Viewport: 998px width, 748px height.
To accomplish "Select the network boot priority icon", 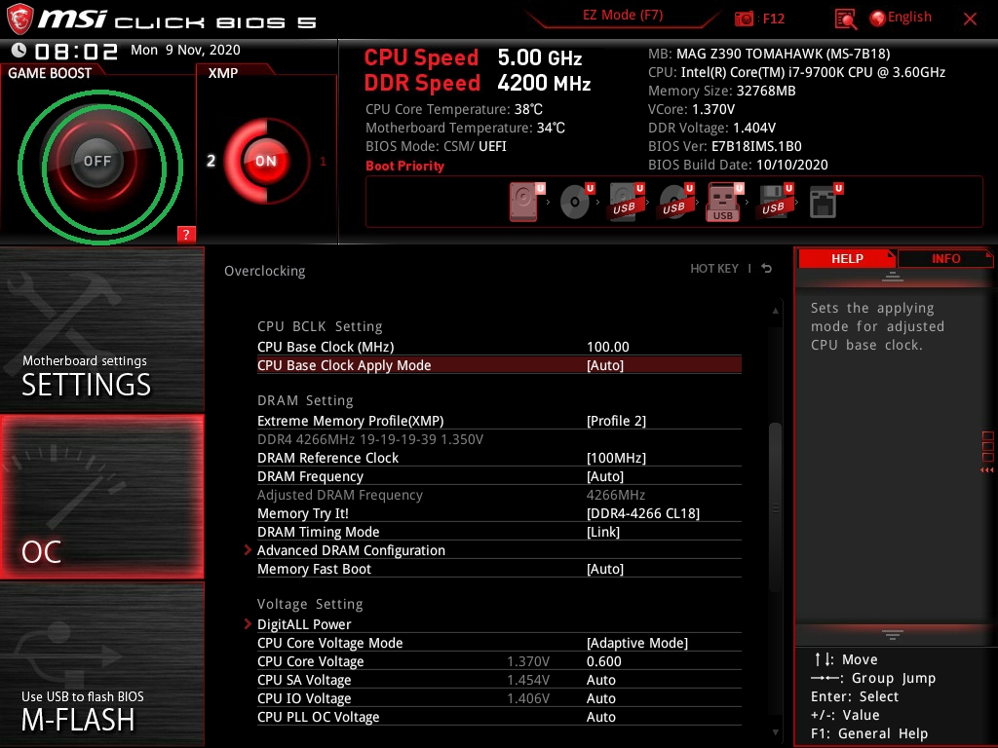I will (x=825, y=202).
